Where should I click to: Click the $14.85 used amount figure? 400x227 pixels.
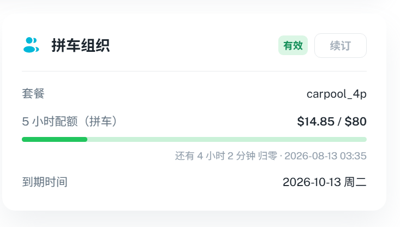coord(316,121)
